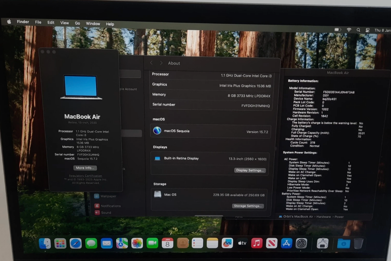Open Calendar showing Jan 8 in Dock

[167, 243]
